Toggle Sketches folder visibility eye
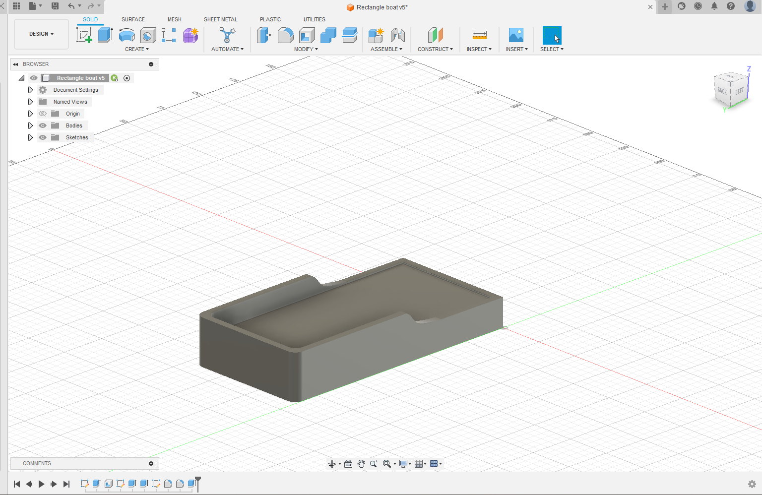 point(43,137)
